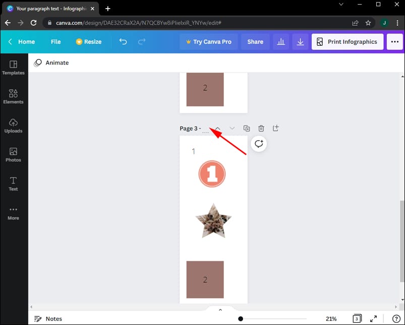Click Resize in the menu bar
The height and width of the screenshot is (325, 405).
(89, 42)
